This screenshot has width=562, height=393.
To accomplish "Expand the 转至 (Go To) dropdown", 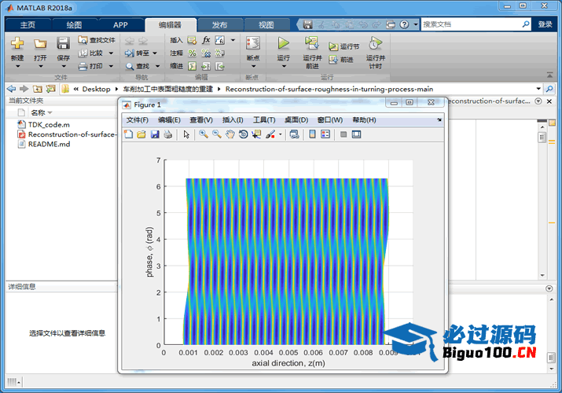I will pyautogui.click(x=155, y=53).
